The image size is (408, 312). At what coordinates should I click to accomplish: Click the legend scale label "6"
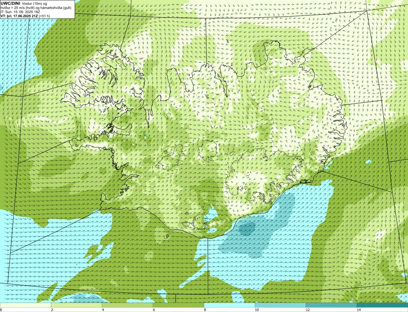[x=154, y=310]
